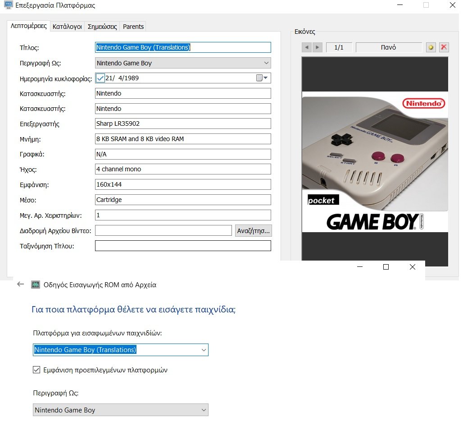The image size is (463, 440).
Task: Open Περιγραφή Ως dropdown in import wizard
Action: [120, 410]
